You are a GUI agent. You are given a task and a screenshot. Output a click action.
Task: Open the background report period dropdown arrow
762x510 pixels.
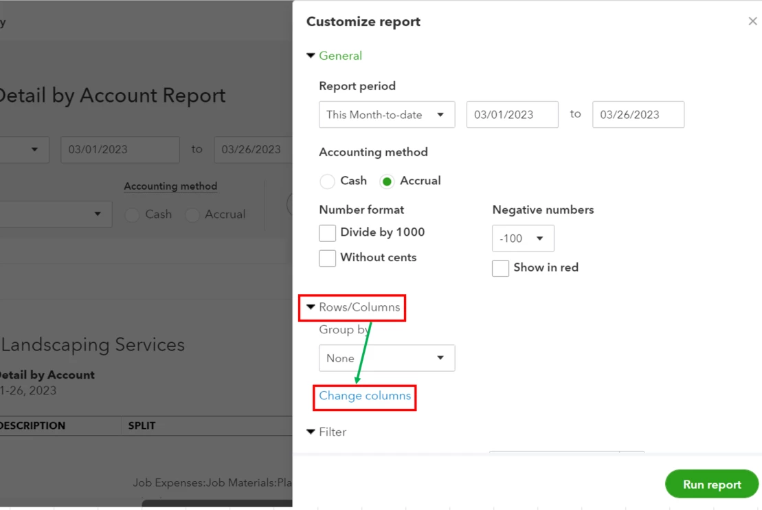click(34, 149)
